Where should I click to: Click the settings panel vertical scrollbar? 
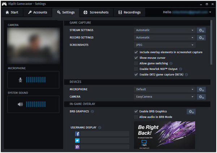[x=211, y=42]
